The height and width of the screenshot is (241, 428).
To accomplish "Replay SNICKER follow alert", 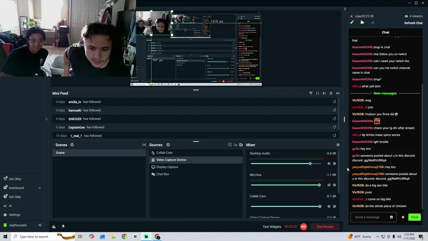I will (334, 118).
